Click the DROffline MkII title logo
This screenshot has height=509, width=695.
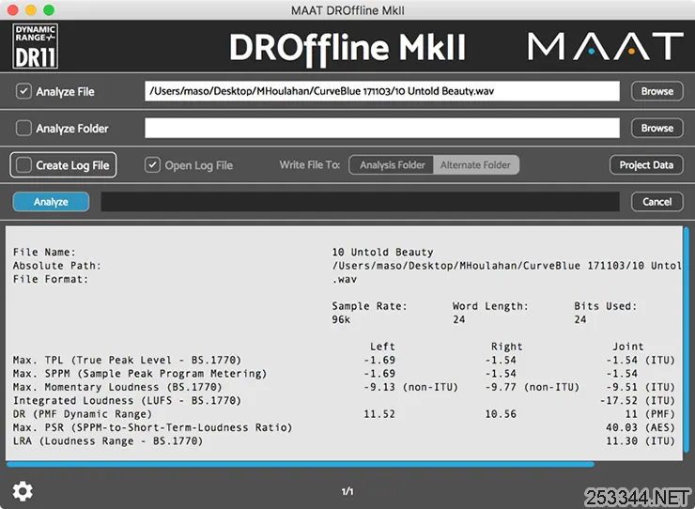click(347, 48)
